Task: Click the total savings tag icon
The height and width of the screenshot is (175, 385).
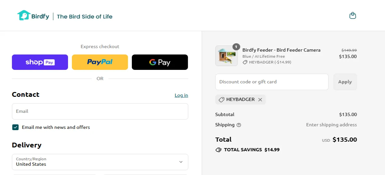Action: pyautogui.click(x=218, y=150)
